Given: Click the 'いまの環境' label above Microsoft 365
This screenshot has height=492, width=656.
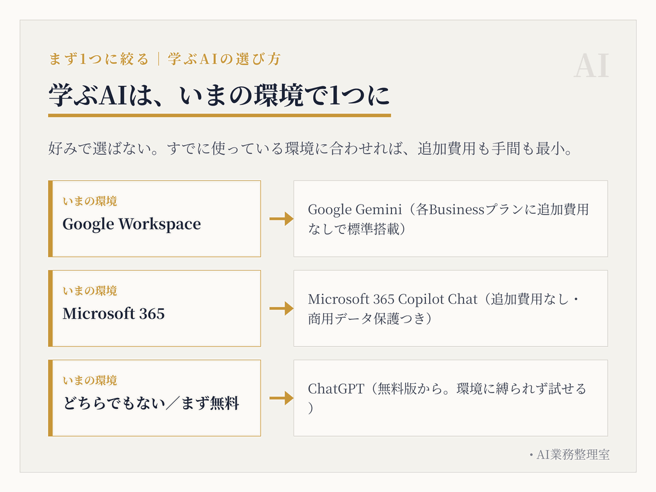Looking at the screenshot, I should coord(90,291).
